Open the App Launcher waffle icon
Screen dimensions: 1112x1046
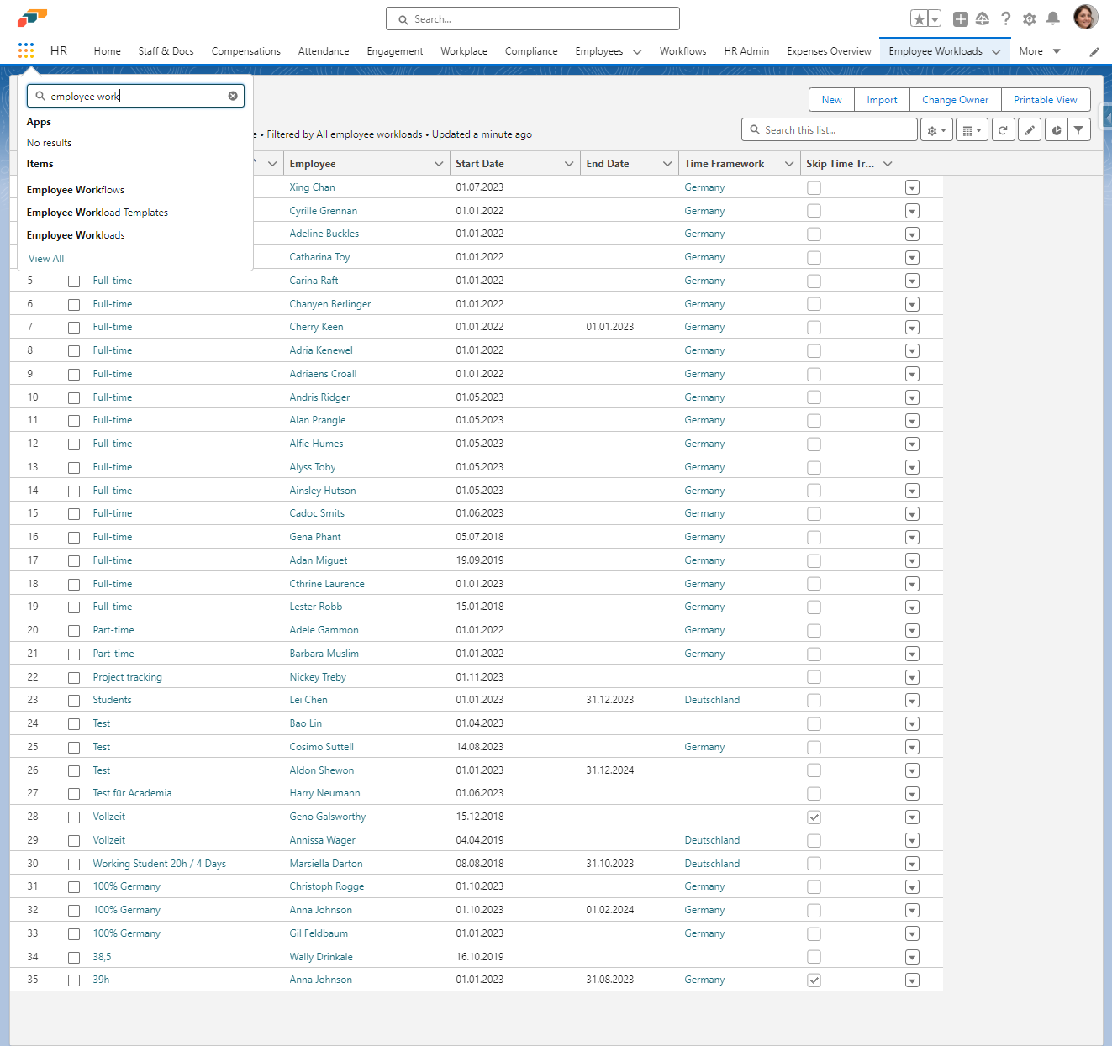coord(25,50)
